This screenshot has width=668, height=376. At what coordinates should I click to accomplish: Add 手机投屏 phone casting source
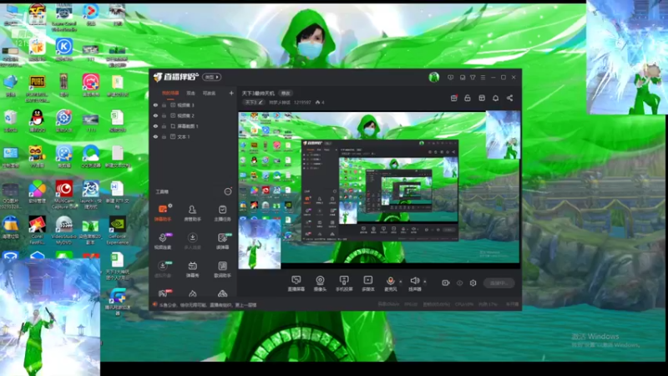click(344, 283)
